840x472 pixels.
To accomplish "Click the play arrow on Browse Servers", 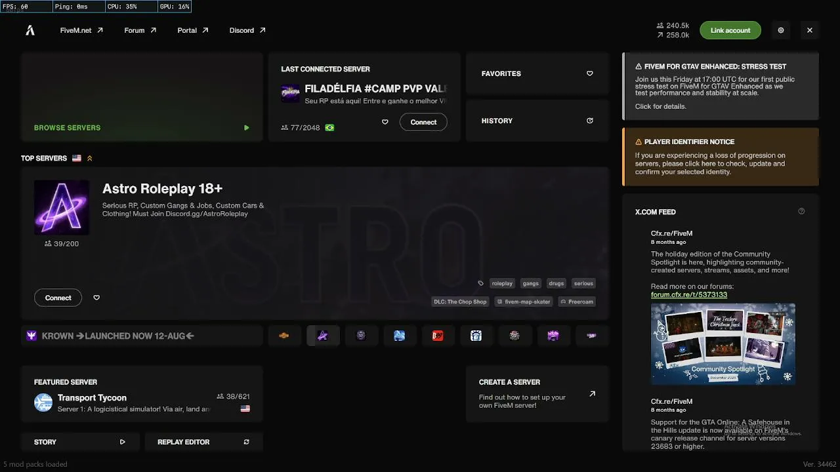I will click(x=247, y=128).
